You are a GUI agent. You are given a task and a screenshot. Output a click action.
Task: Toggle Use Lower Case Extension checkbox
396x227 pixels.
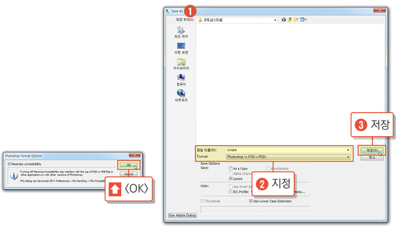click(251, 201)
